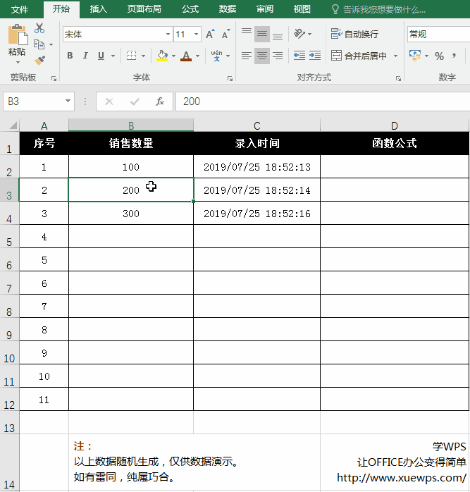
Task: Select row 5 header
Action: point(9,236)
